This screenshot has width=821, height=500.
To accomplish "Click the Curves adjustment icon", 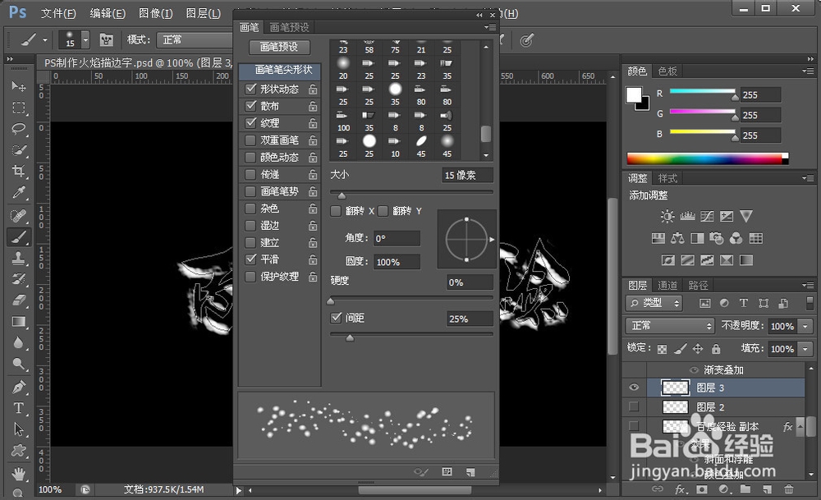I will pos(707,216).
